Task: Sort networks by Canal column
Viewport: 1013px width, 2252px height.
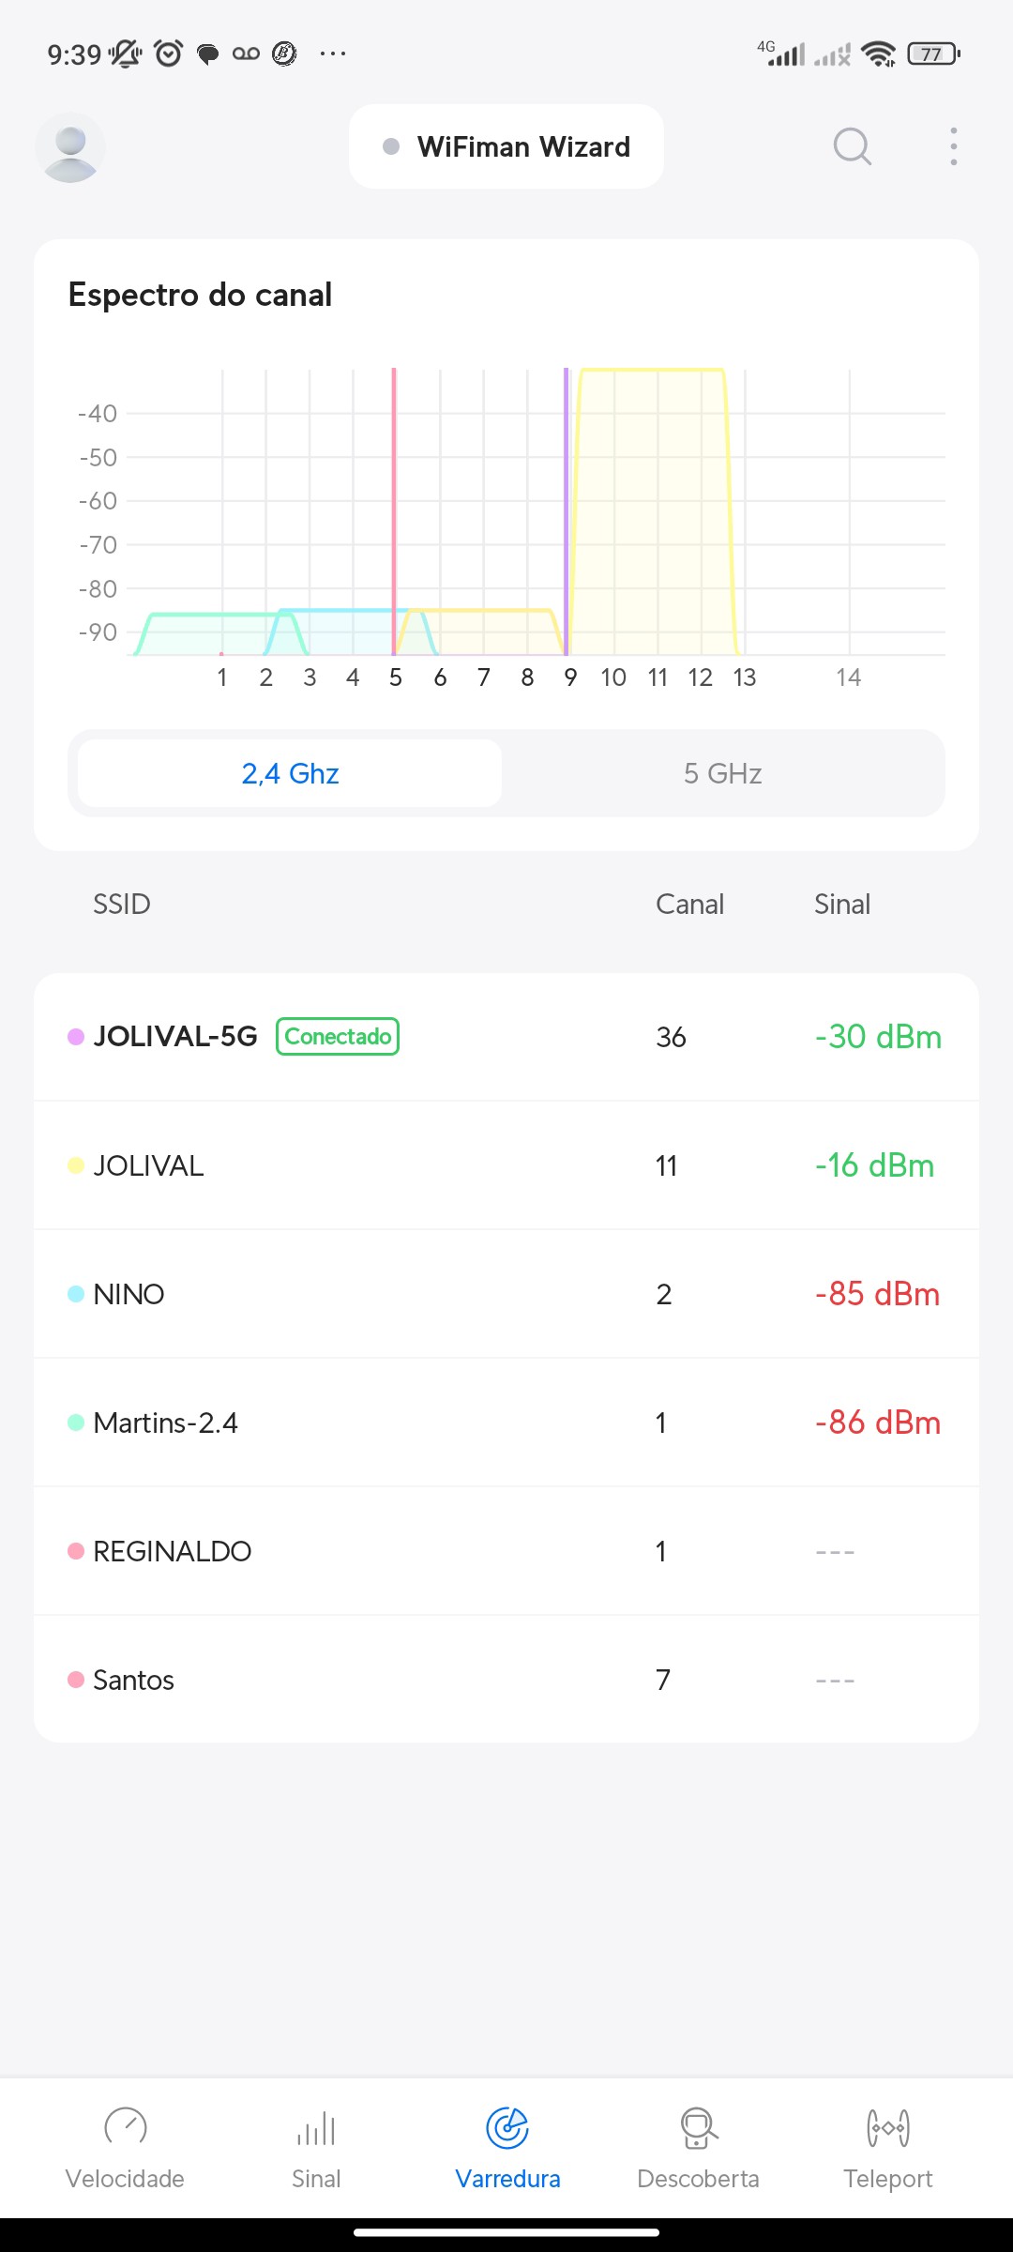Action: 689,904
